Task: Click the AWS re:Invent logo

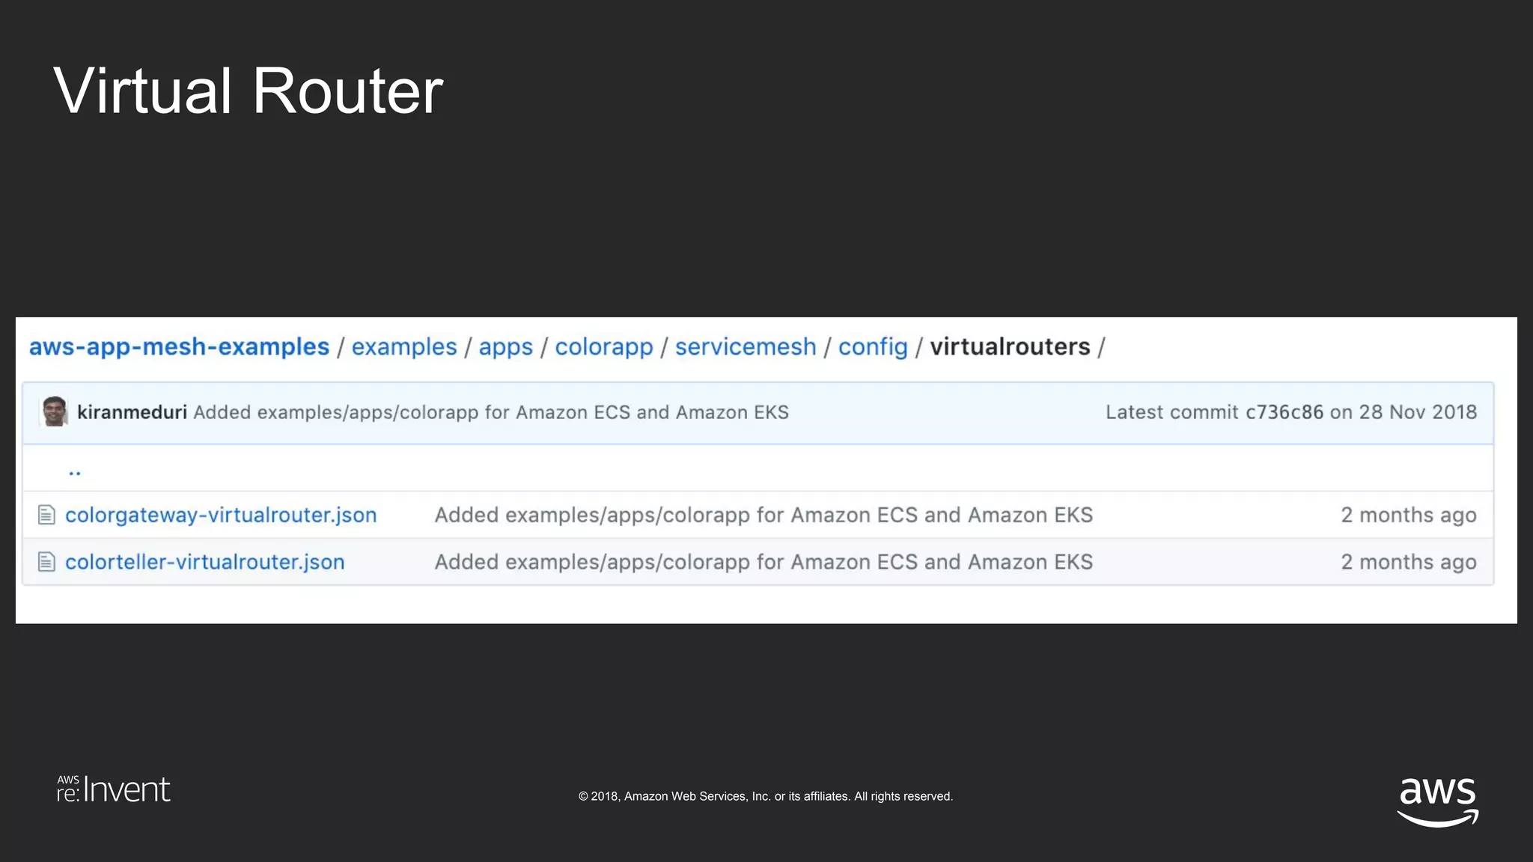Action: (114, 790)
